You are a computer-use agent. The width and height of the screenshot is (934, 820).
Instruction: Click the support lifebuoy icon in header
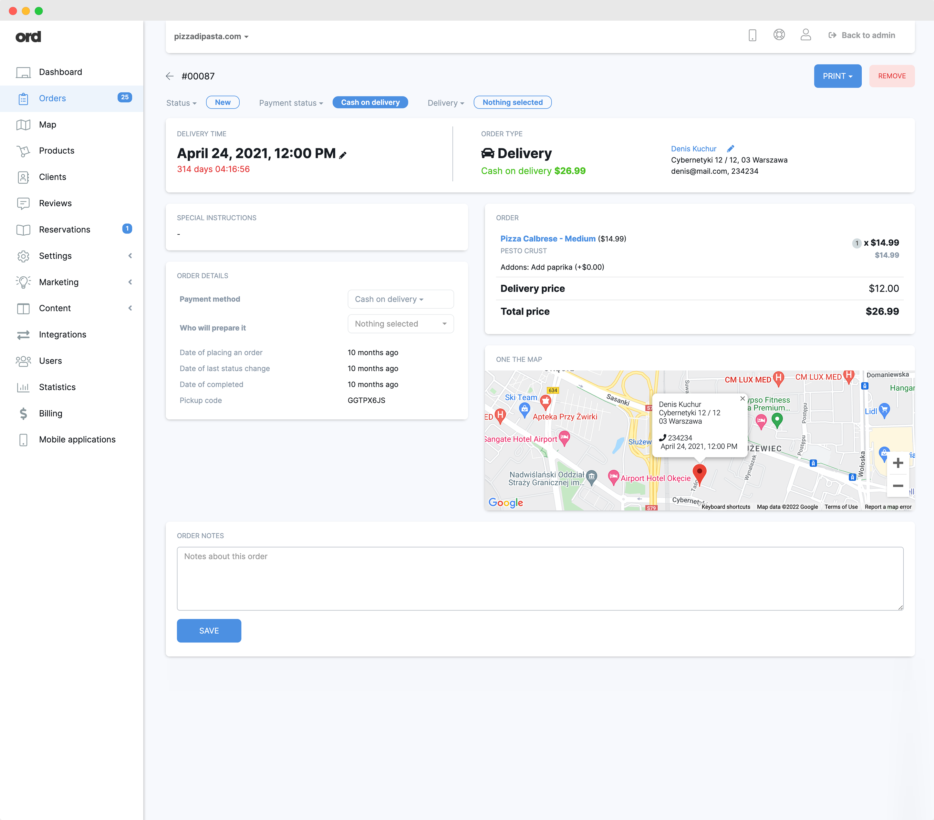779,35
